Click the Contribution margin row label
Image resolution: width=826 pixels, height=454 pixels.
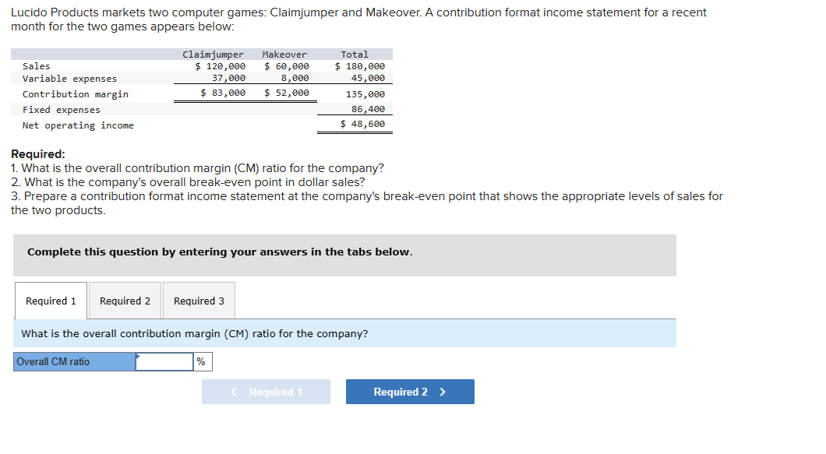76,94
